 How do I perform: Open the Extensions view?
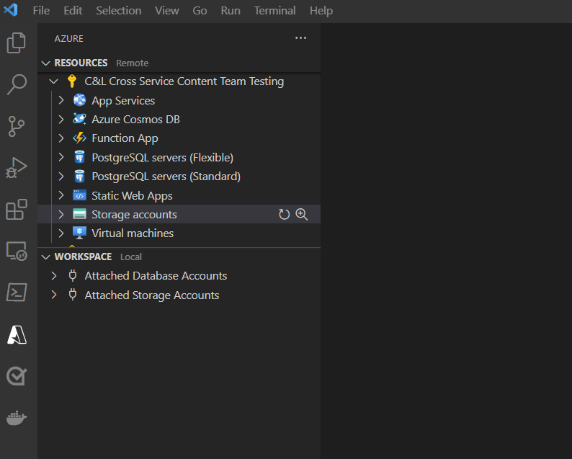click(x=17, y=210)
